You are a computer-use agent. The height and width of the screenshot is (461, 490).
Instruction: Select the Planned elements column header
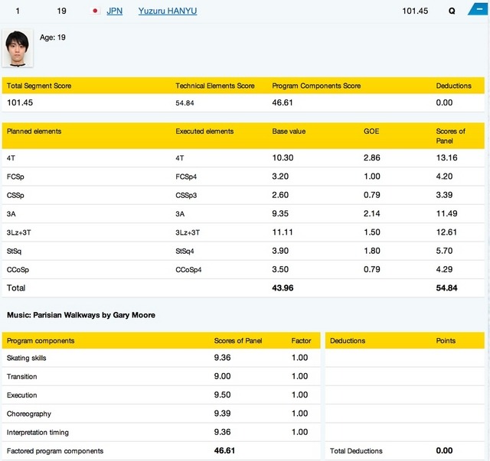point(34,131)
